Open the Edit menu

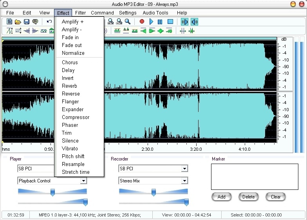tap(27, 13)
